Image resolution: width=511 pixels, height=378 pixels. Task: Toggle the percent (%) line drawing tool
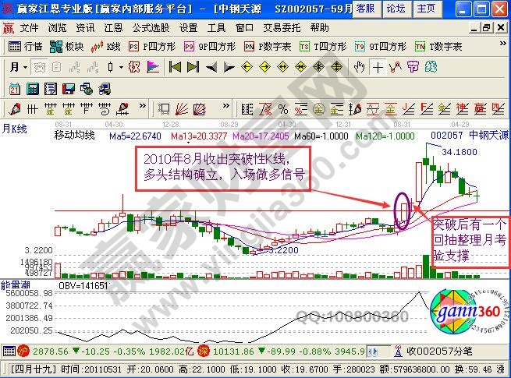click(282, 108)
